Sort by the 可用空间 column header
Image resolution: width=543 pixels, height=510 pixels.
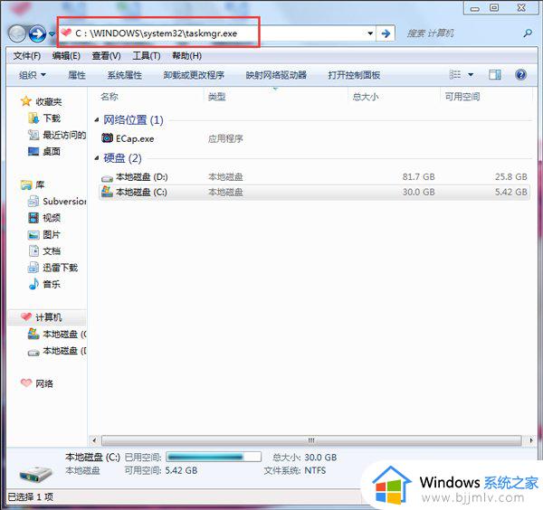click(462, 97)
